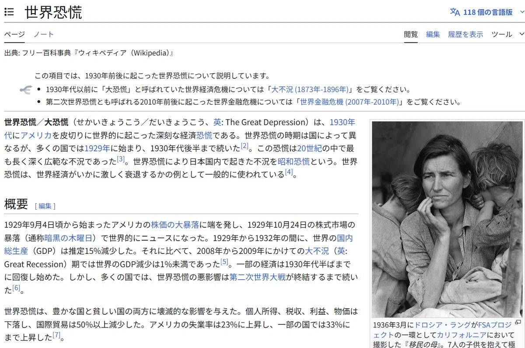The image size is (525, 348).
Task: Follow the アメリカ link
Action: click(36, 135)
